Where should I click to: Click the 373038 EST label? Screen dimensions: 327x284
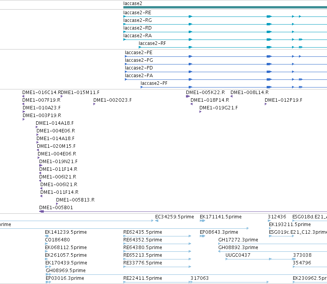[x=302, y=255]
